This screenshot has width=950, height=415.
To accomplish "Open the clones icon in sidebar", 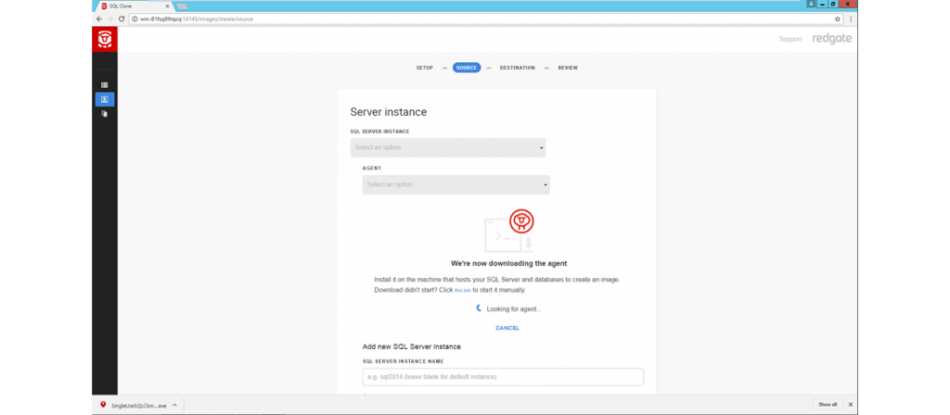I will (x=105, y=114).
